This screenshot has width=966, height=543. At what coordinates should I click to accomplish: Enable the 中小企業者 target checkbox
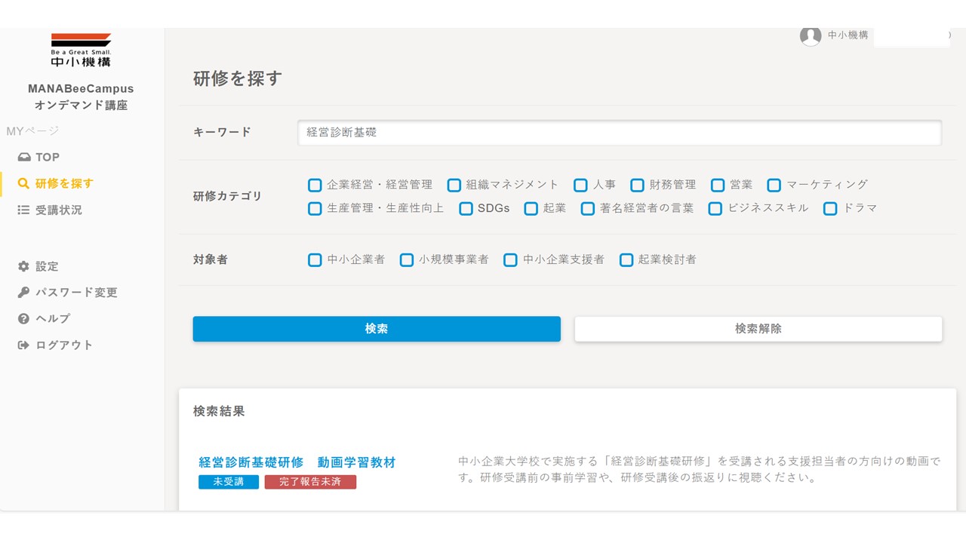pos(315,259)
